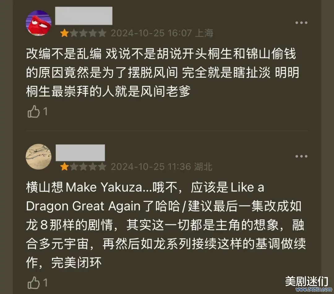Open the review text starting 横山想Make Yakuza
334x294 pixels.
tap(166, 225)
